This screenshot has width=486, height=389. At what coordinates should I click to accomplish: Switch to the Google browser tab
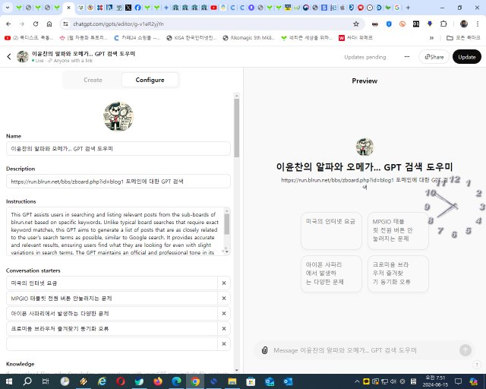(397, 8)
